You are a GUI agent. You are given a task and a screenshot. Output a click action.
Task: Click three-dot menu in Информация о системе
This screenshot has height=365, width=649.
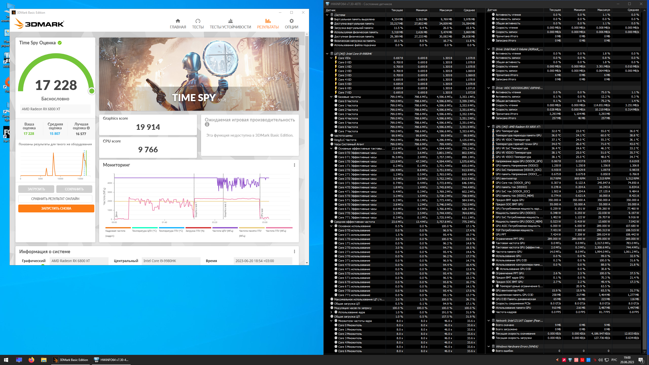click(294, 251)
